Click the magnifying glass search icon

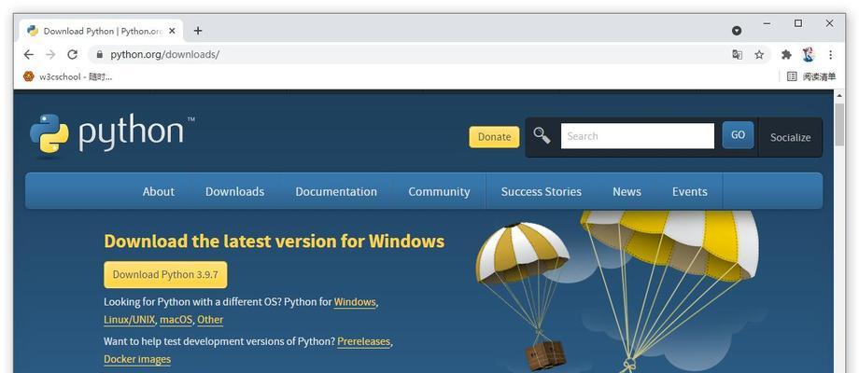click(542, 135)
